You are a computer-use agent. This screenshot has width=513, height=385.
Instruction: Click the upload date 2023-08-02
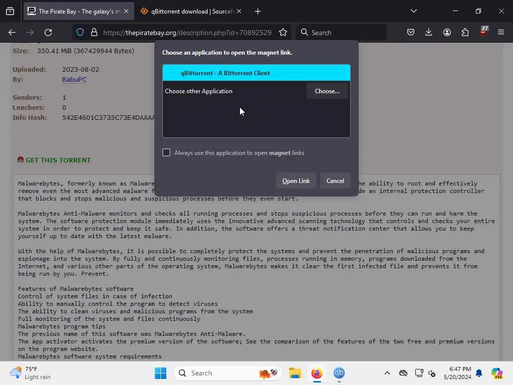81,69
